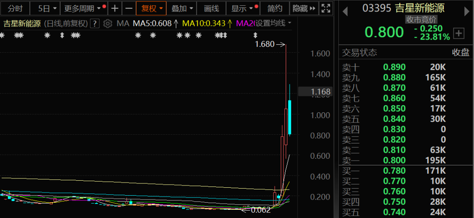Zoom out chart with minus icon
The image size is (474, 218).
129,8
